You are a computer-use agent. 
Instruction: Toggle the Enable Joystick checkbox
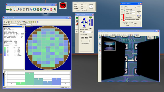[x=80, y=30]
